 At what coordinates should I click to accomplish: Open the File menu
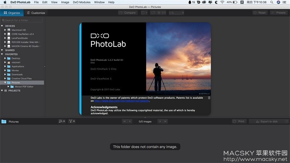[x=37, y=2]
